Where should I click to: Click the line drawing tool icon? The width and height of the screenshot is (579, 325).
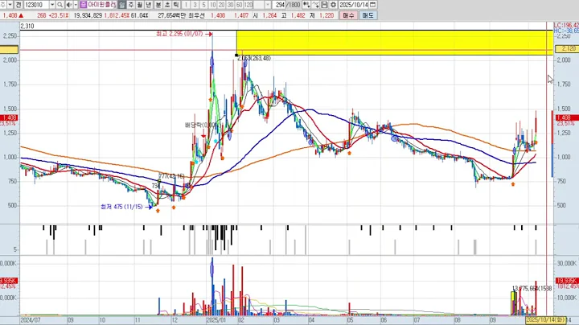pos(315,5)
